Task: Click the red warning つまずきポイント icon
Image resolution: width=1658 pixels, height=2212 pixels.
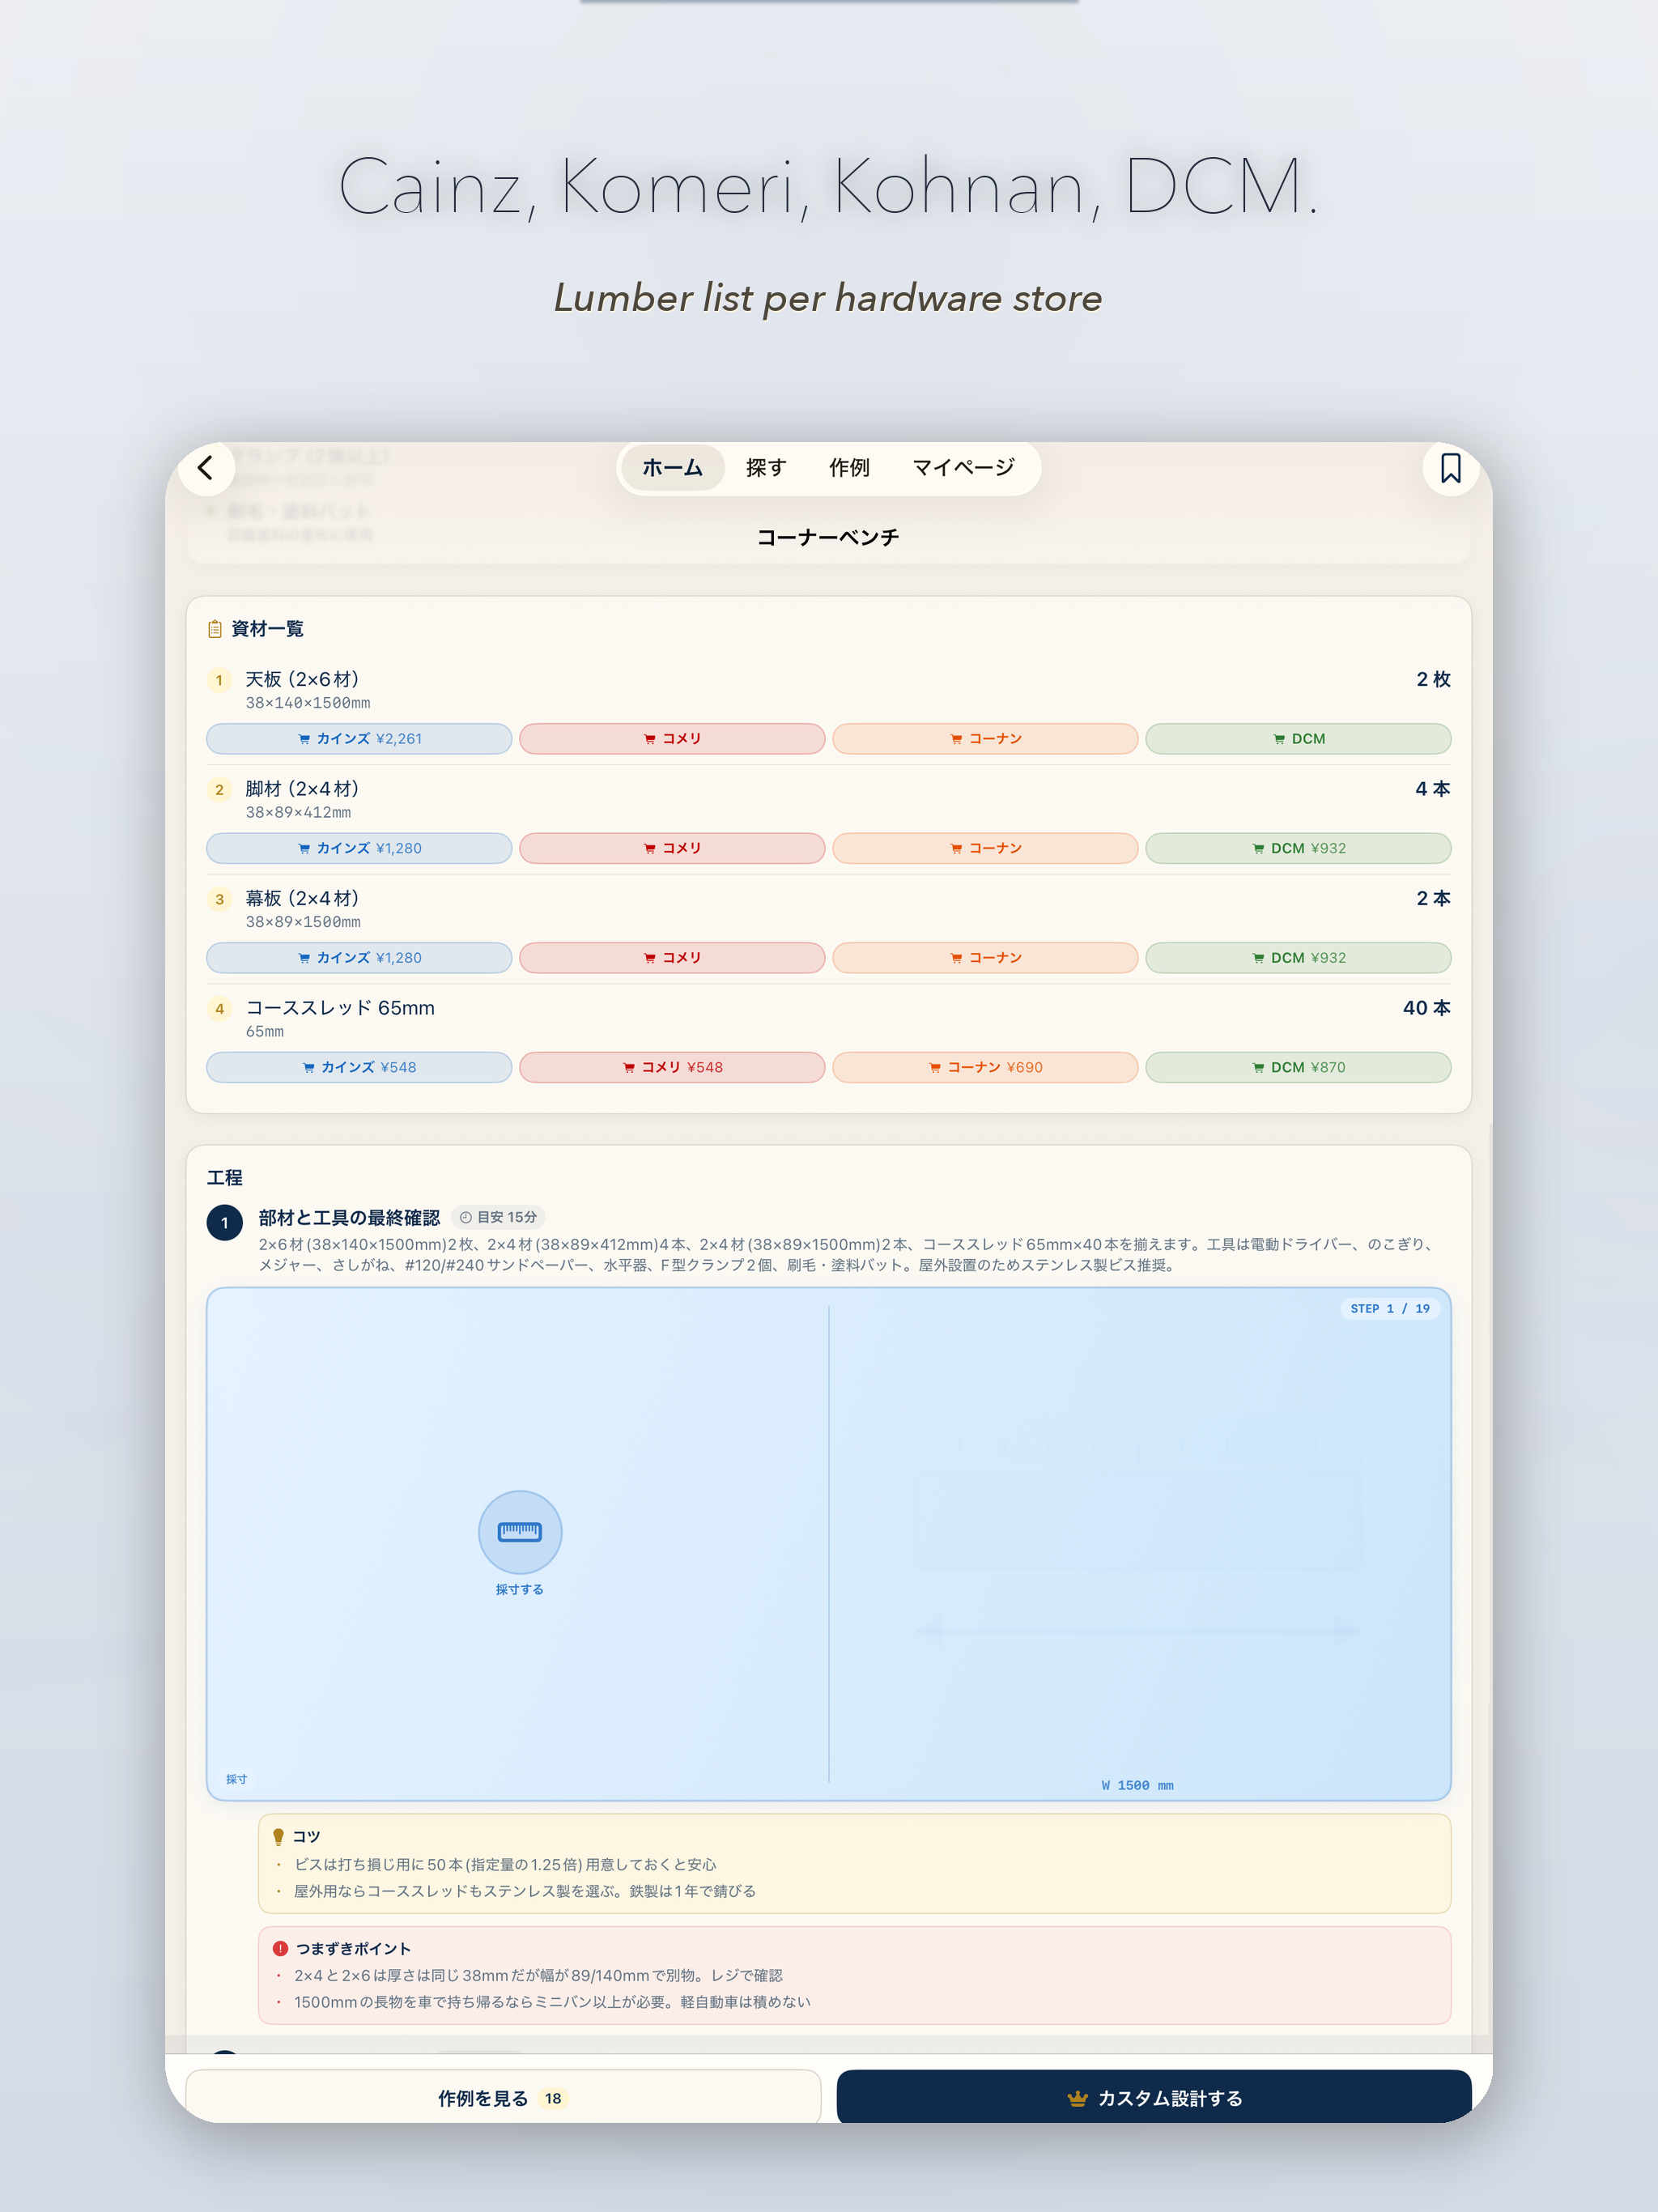Action: click(x=280, y=1948)
